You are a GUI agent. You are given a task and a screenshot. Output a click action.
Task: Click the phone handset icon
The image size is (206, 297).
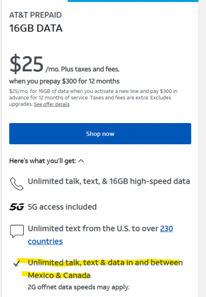16,184
